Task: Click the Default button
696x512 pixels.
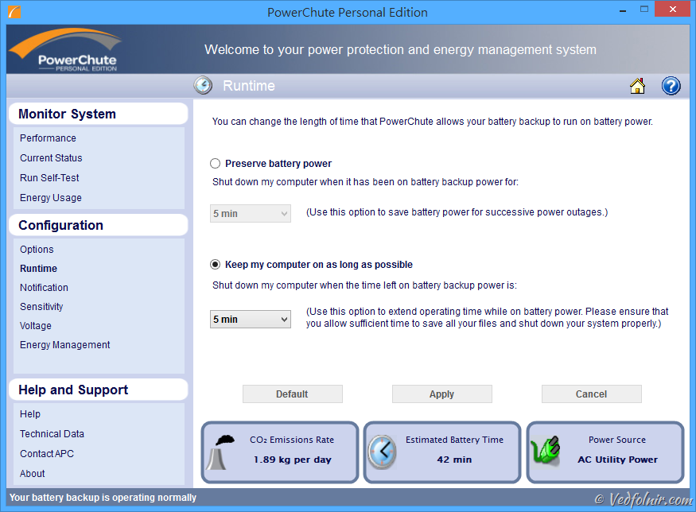Action: (292, 394)
